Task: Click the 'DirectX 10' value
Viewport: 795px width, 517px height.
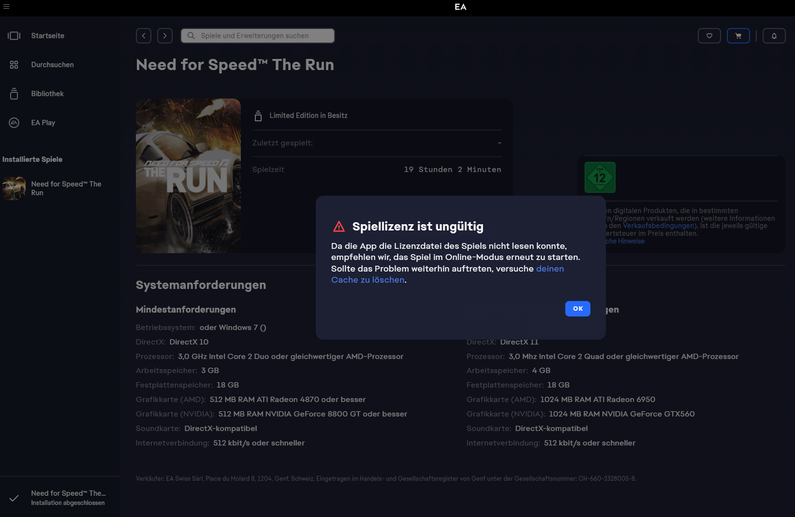Action: coord(189,342)
